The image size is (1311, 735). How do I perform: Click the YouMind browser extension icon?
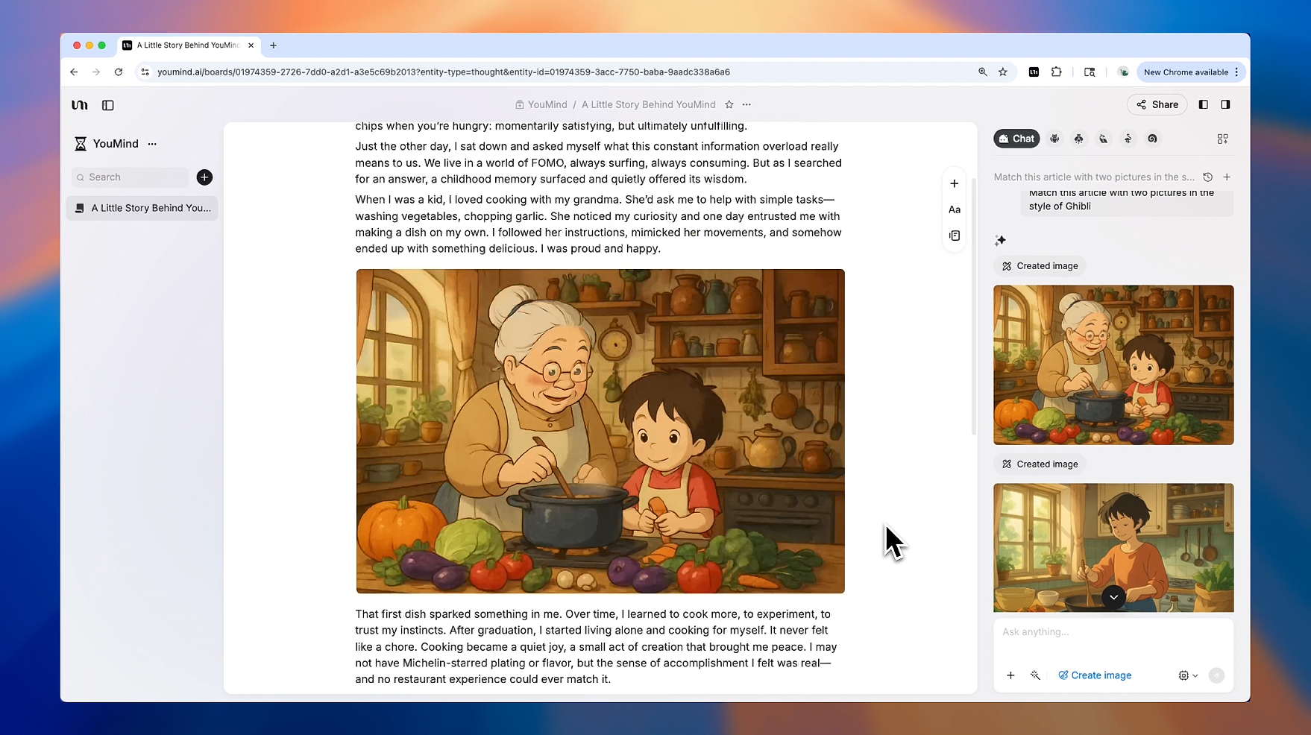click(x=1034, y=72)
